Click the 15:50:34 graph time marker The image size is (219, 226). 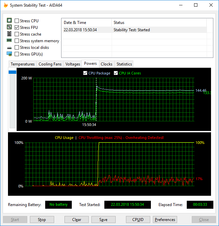(x=89, y=125)
